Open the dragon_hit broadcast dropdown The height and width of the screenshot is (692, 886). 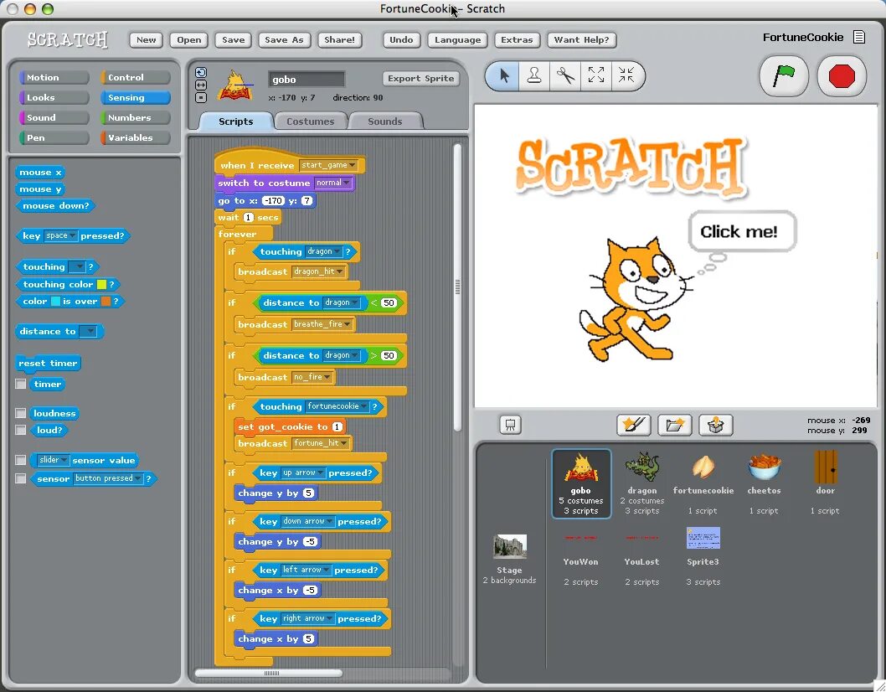[319, 271]
